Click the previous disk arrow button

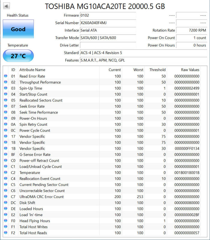7,6
